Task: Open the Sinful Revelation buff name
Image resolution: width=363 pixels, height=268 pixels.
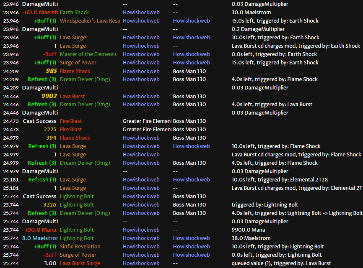Action: pos(80,247)
